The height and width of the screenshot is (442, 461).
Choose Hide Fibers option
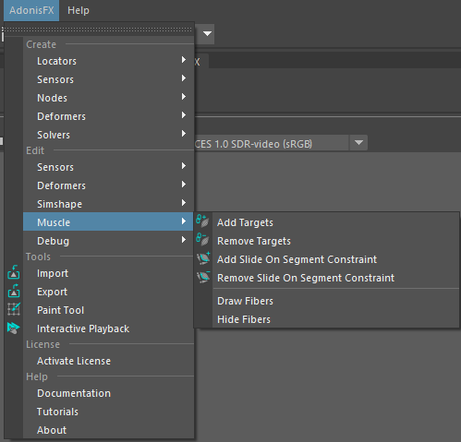click(x=326, y=319)
